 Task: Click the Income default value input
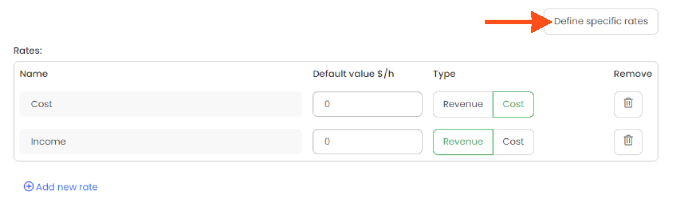pos(367,142)
